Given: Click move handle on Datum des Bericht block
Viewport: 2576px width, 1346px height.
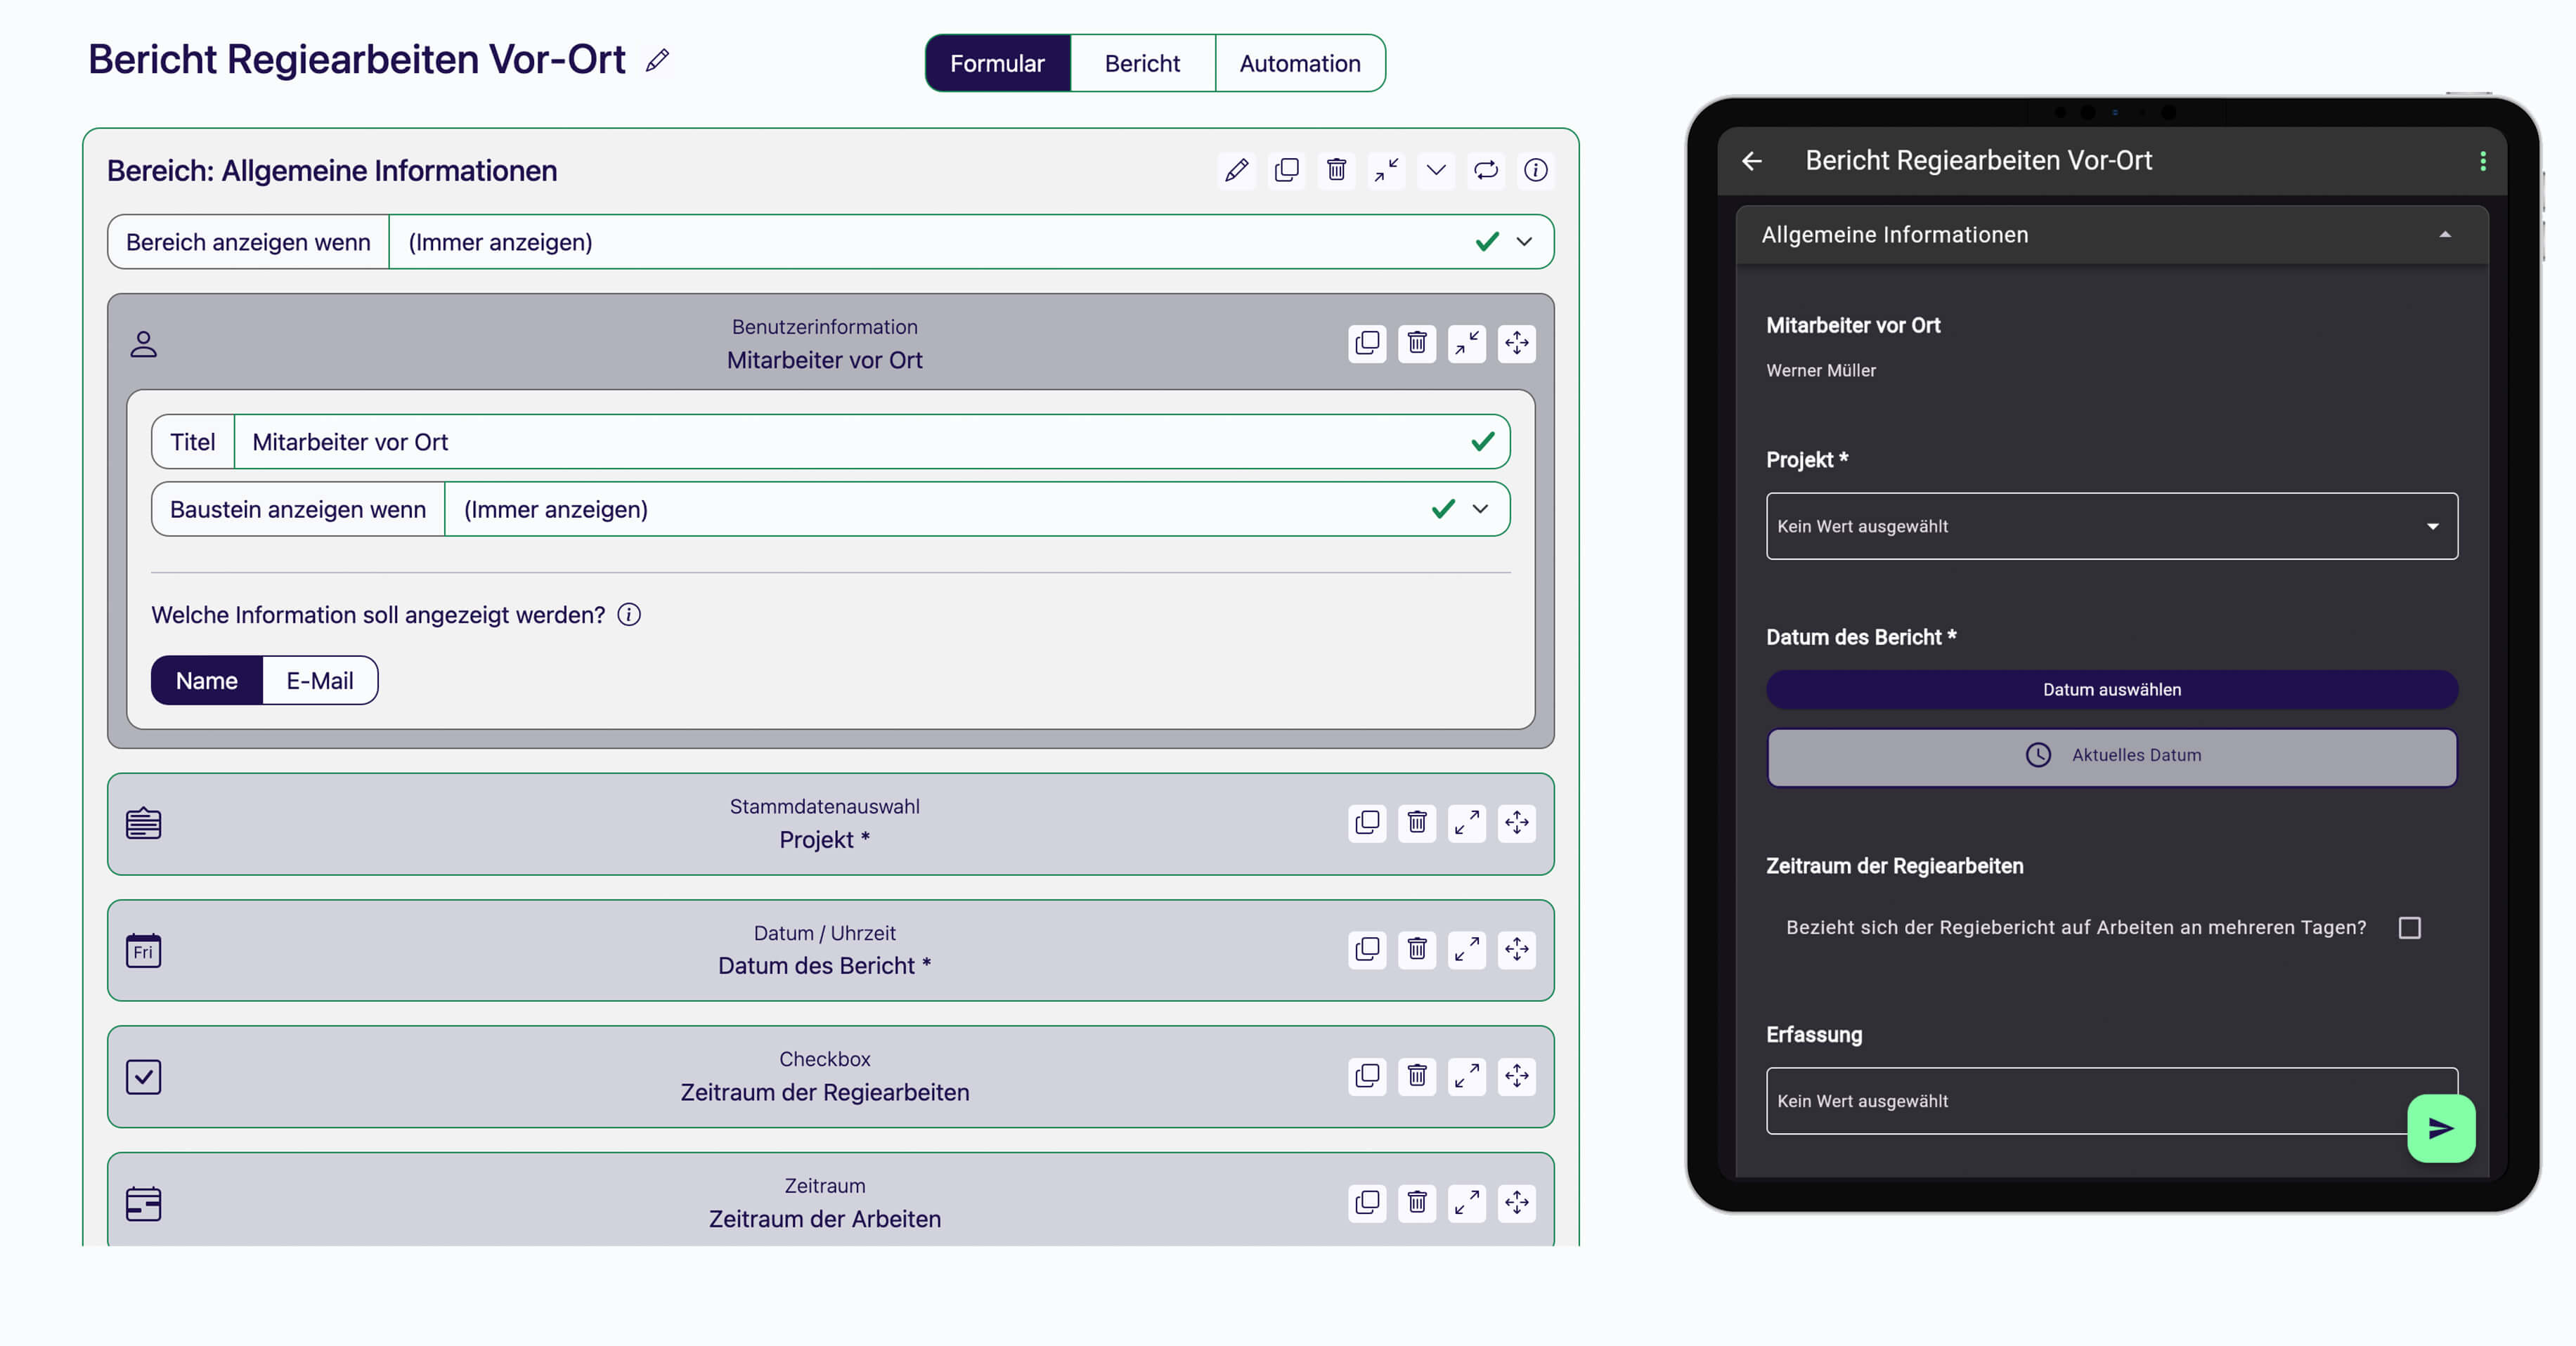Looking at the screenshot, I should (x=1516, y=949).
